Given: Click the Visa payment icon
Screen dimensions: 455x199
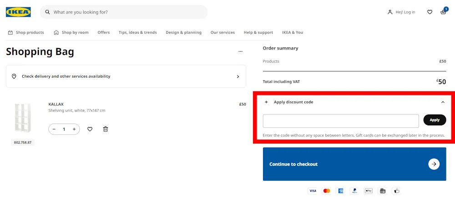Looking at the screenshot, I should pos(313,191).
